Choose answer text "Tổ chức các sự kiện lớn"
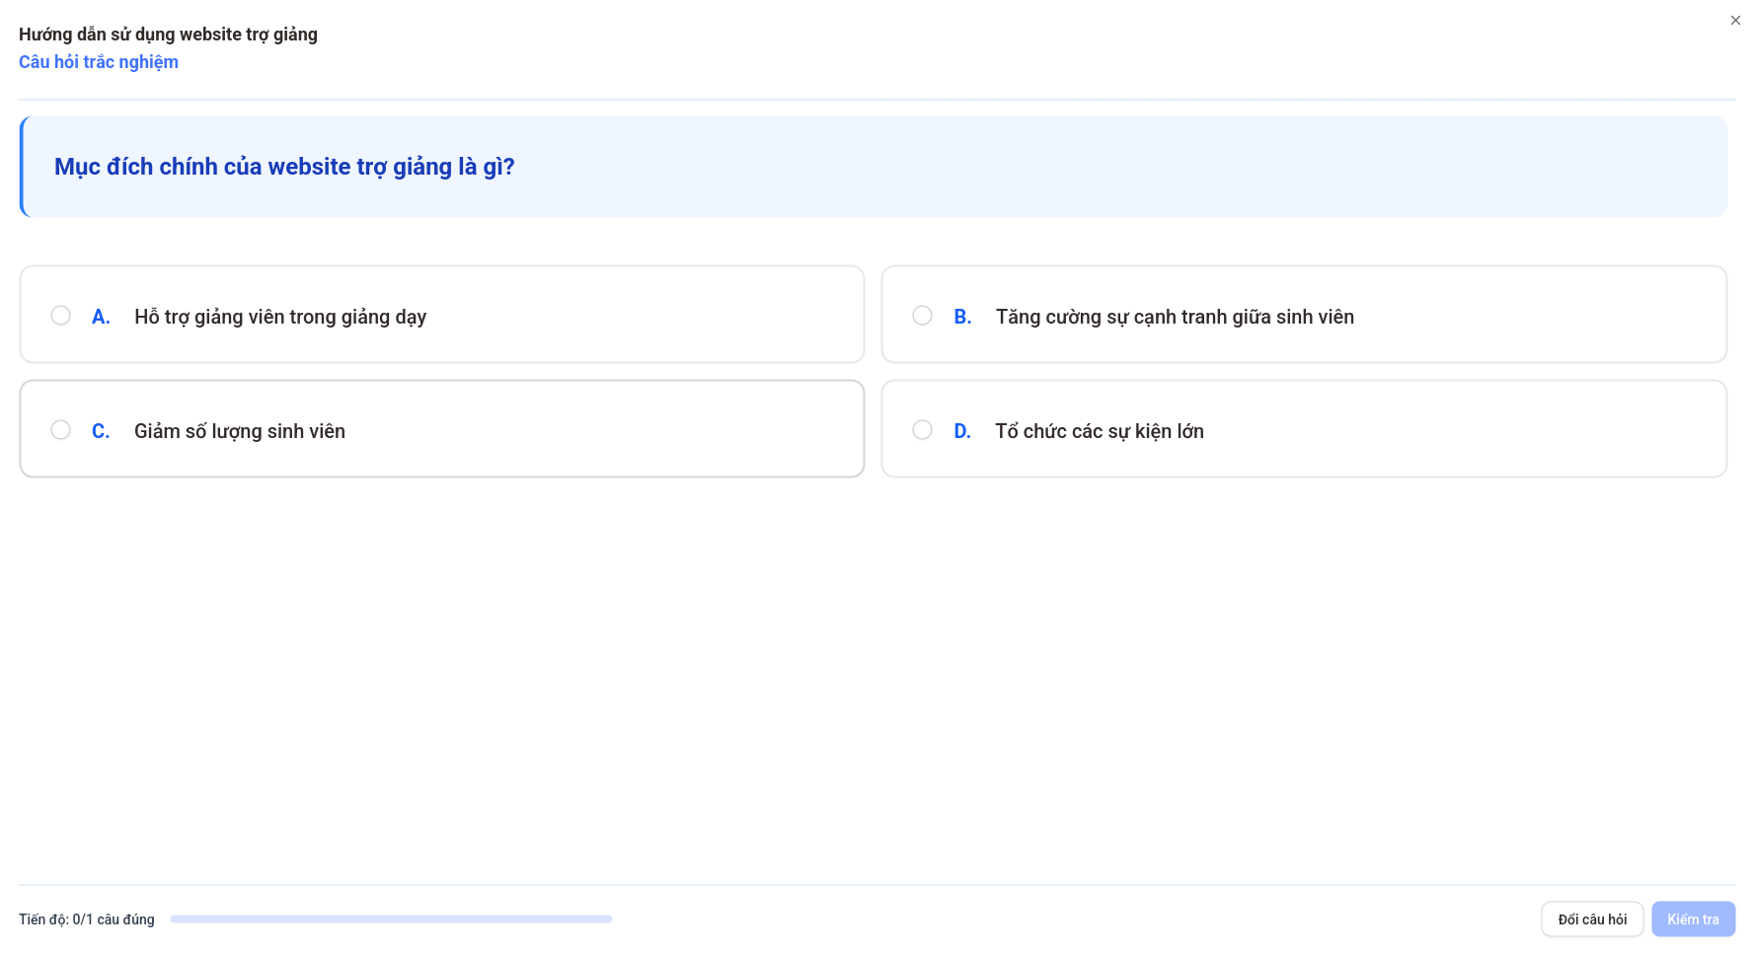The height and width of the screenshot is (954, 1752). [1100, 431]
